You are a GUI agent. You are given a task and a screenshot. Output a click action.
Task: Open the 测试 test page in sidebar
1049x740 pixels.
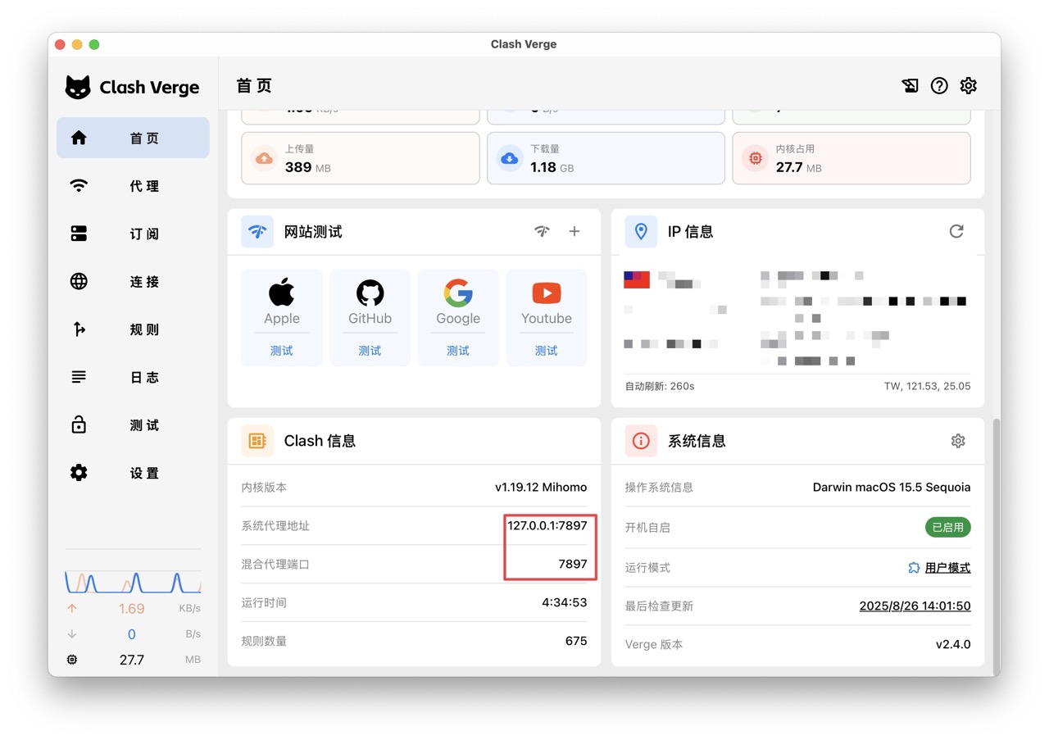pyautogui.click(x=133, y=424)
